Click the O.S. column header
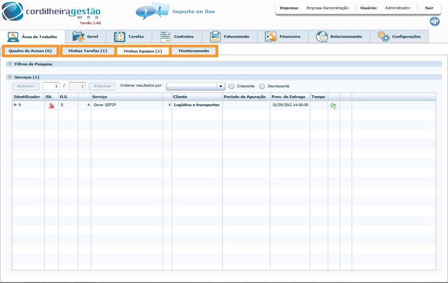This screenshot has height=283, width=448. click(68, 97)
